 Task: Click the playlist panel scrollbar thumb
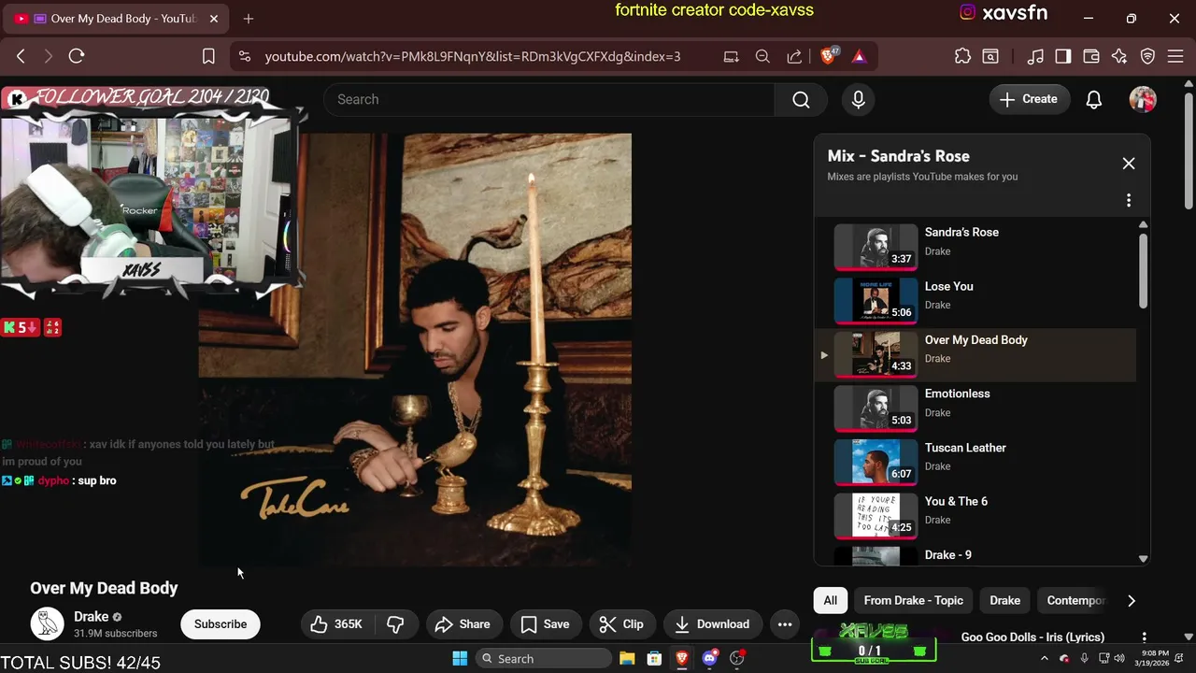pyautogui.click(x=1143, y=269)
